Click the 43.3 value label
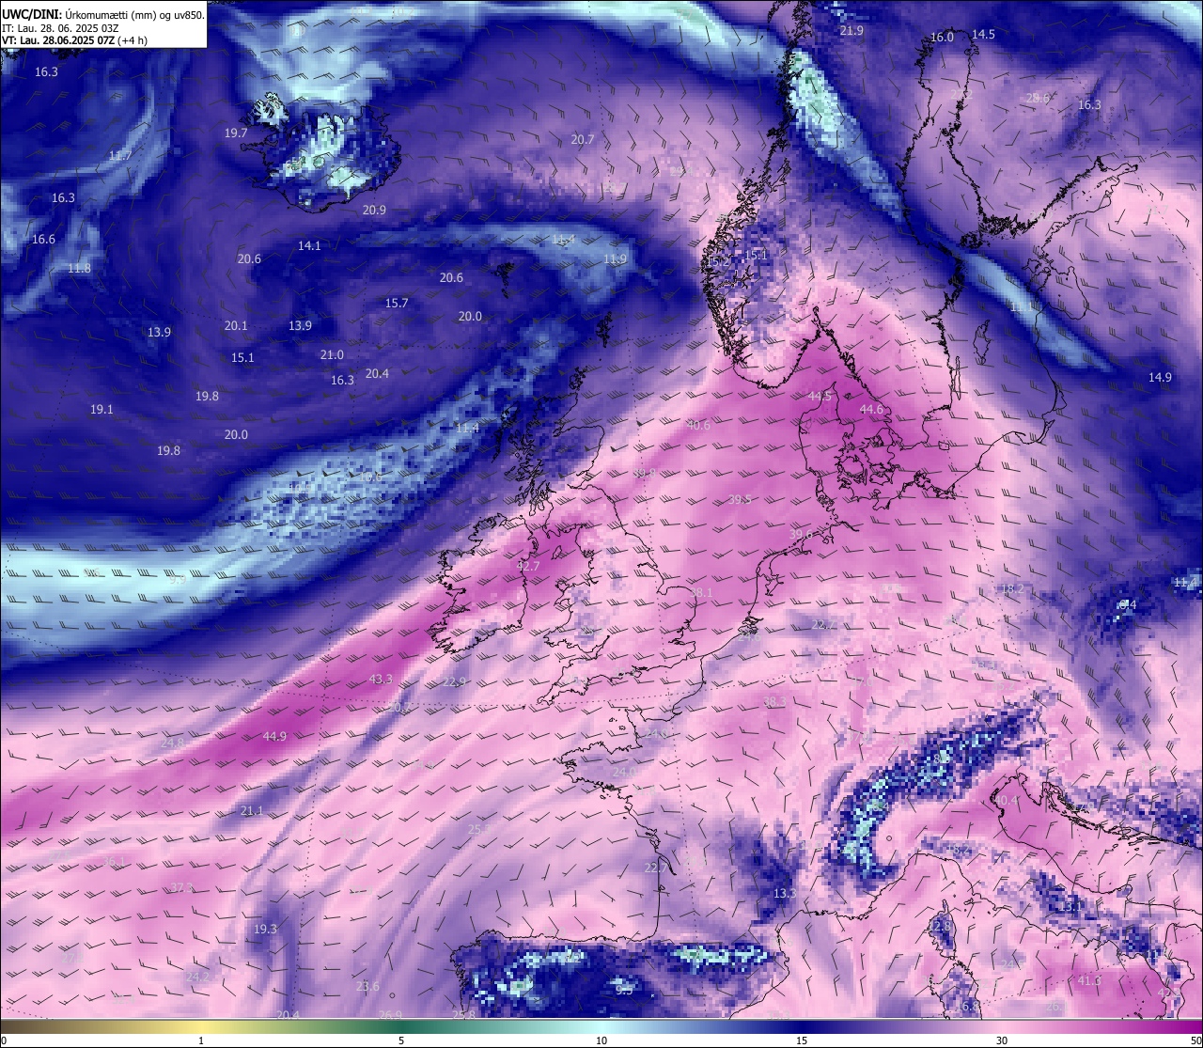Viewport: 1203px width, 1048px height. pos(381,679)
